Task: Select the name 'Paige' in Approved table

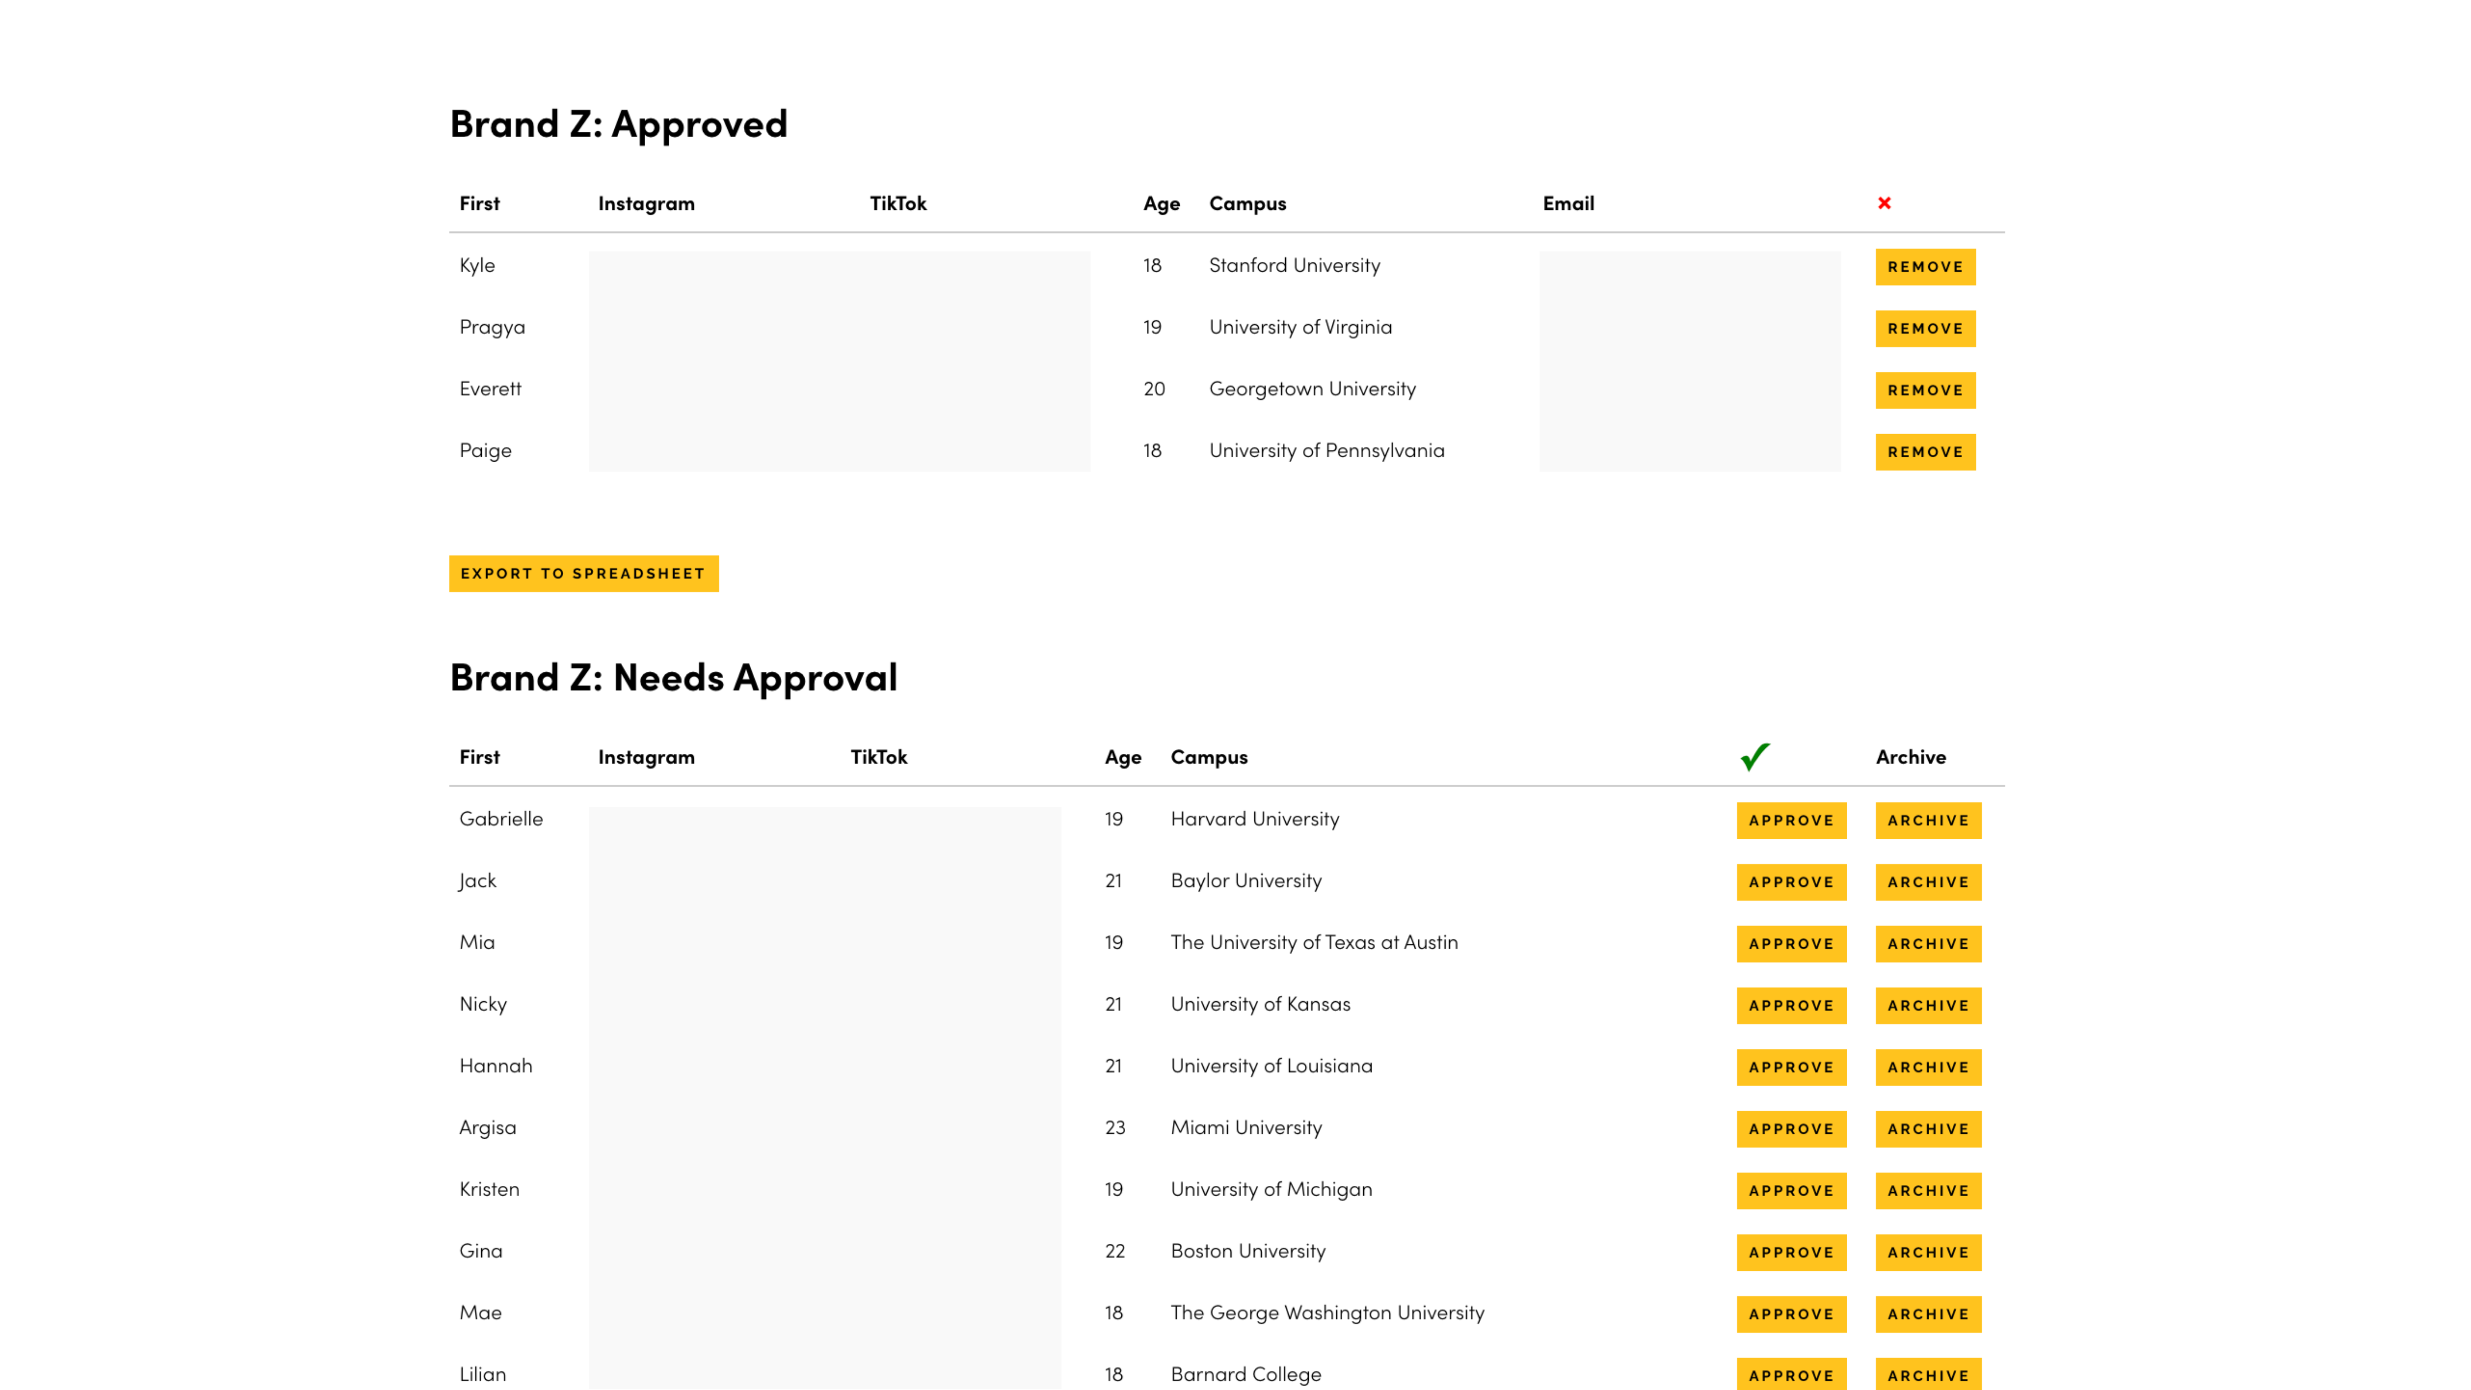Action: point(485,451)
